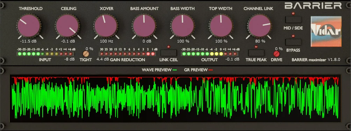Click the input level LED meter

(x=45, y=54)
